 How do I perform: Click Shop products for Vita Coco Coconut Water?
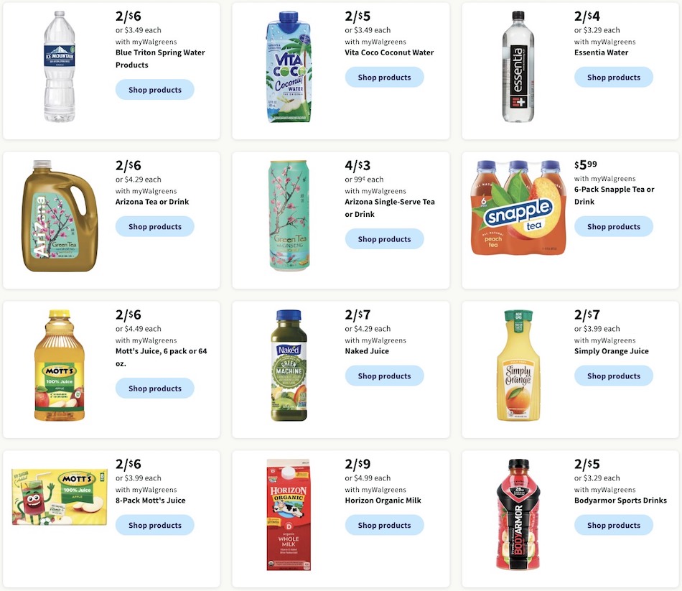click(x=384, y=76)
